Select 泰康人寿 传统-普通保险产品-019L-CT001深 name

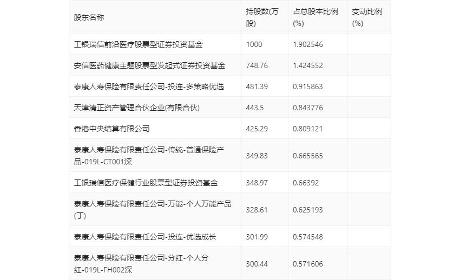(x=149, y=156)
